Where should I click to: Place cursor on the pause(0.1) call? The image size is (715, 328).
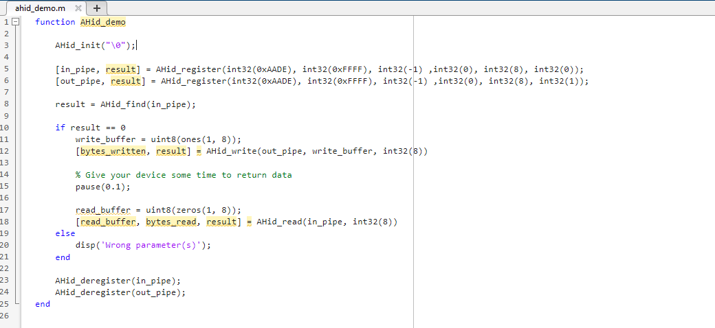(102, 187)
